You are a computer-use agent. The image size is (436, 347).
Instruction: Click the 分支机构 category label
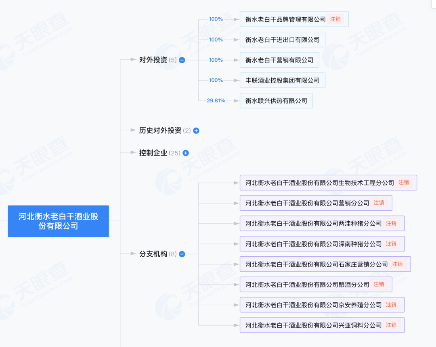[153, 254]
